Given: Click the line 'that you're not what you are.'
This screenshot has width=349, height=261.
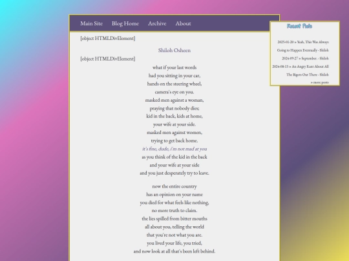Looking at the screenshot, I should [x=174, y=235].
